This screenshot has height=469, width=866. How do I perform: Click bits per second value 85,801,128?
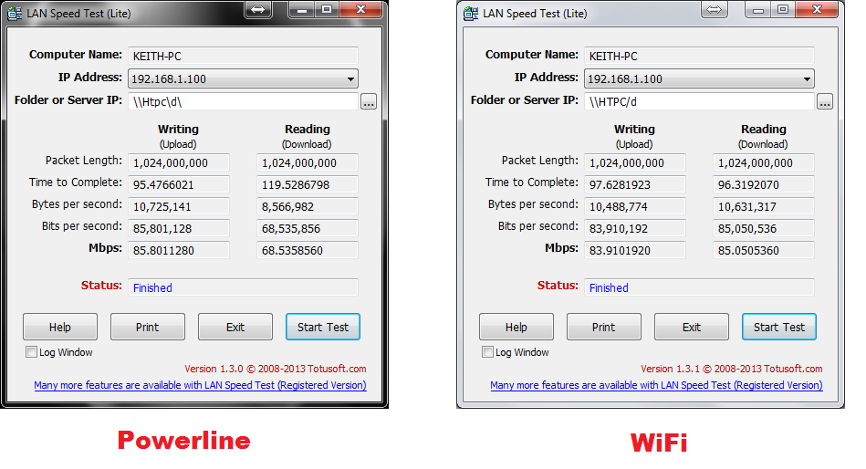click(179, 228)
